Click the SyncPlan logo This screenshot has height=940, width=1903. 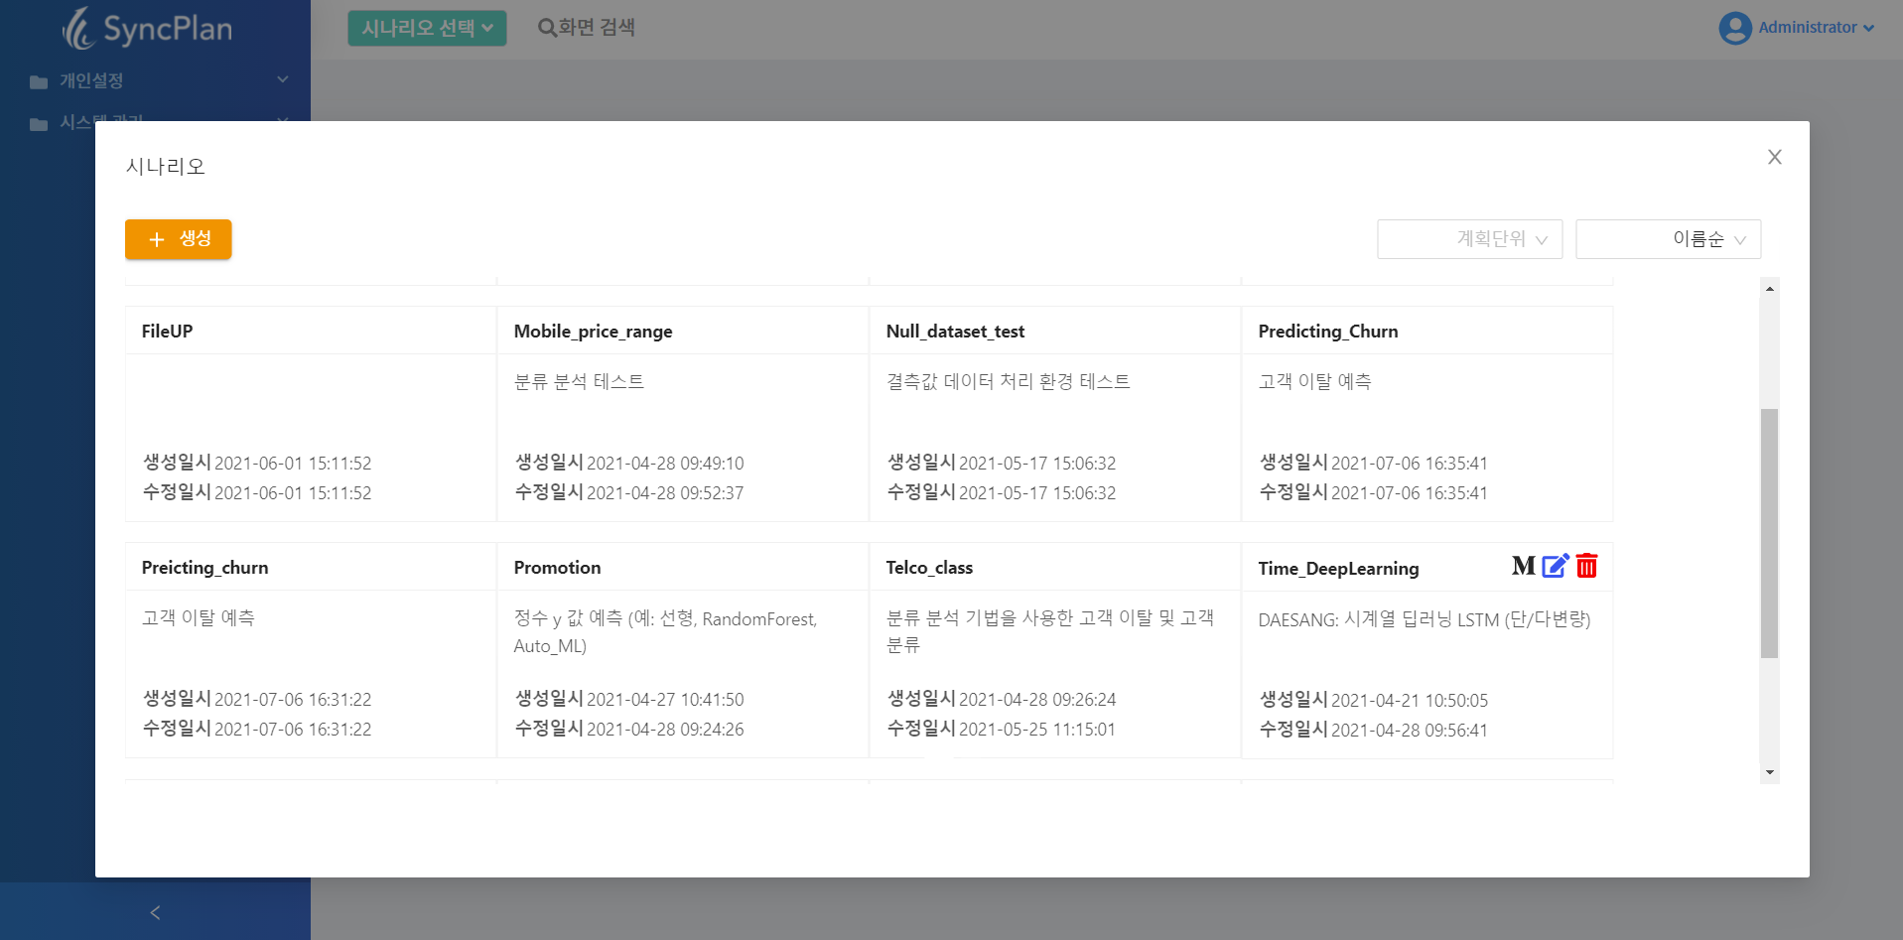point(147,28)
